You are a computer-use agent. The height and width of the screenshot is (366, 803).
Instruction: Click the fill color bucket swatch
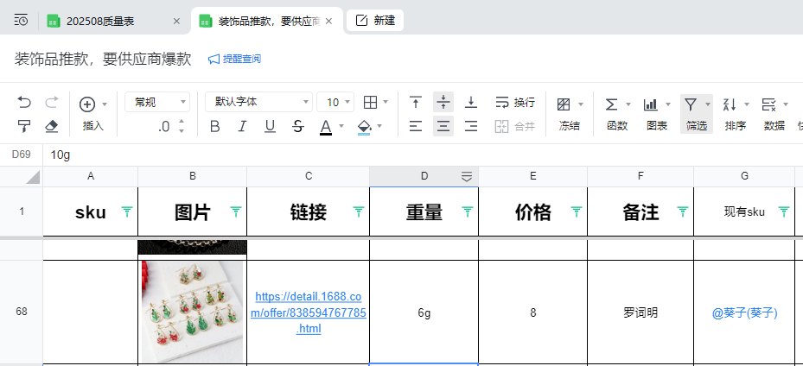(364, 127)
